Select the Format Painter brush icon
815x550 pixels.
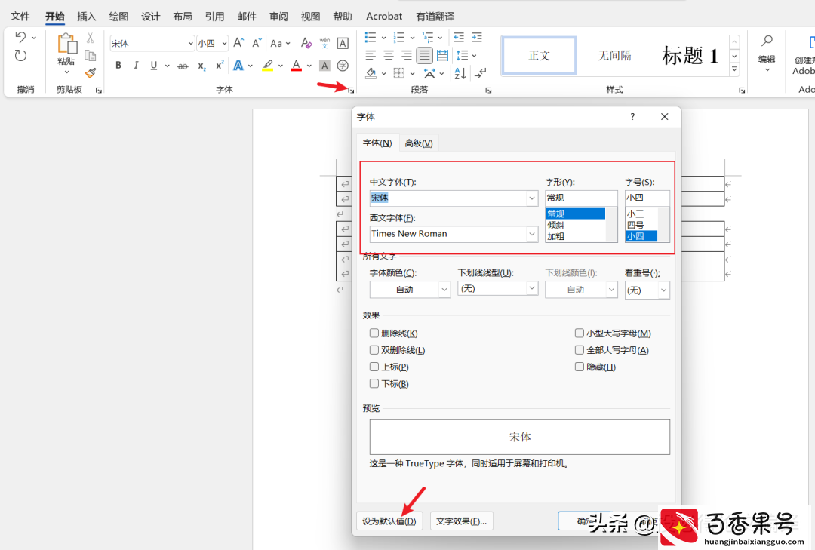tap(91, 72)
